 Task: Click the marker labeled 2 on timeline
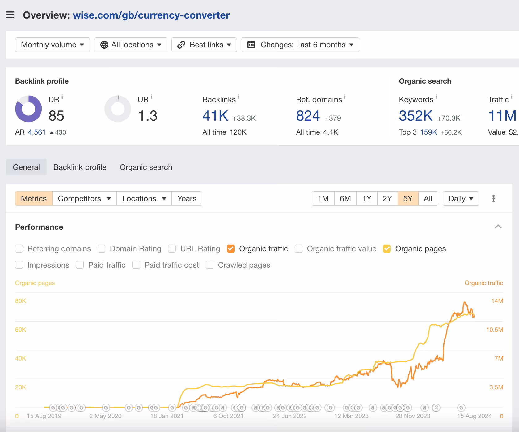pyautogui.click(x=436, y=408)
